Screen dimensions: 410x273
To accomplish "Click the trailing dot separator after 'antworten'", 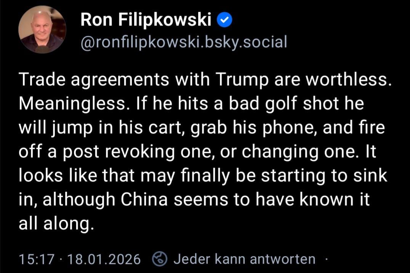I will click(x=326, y=259).
